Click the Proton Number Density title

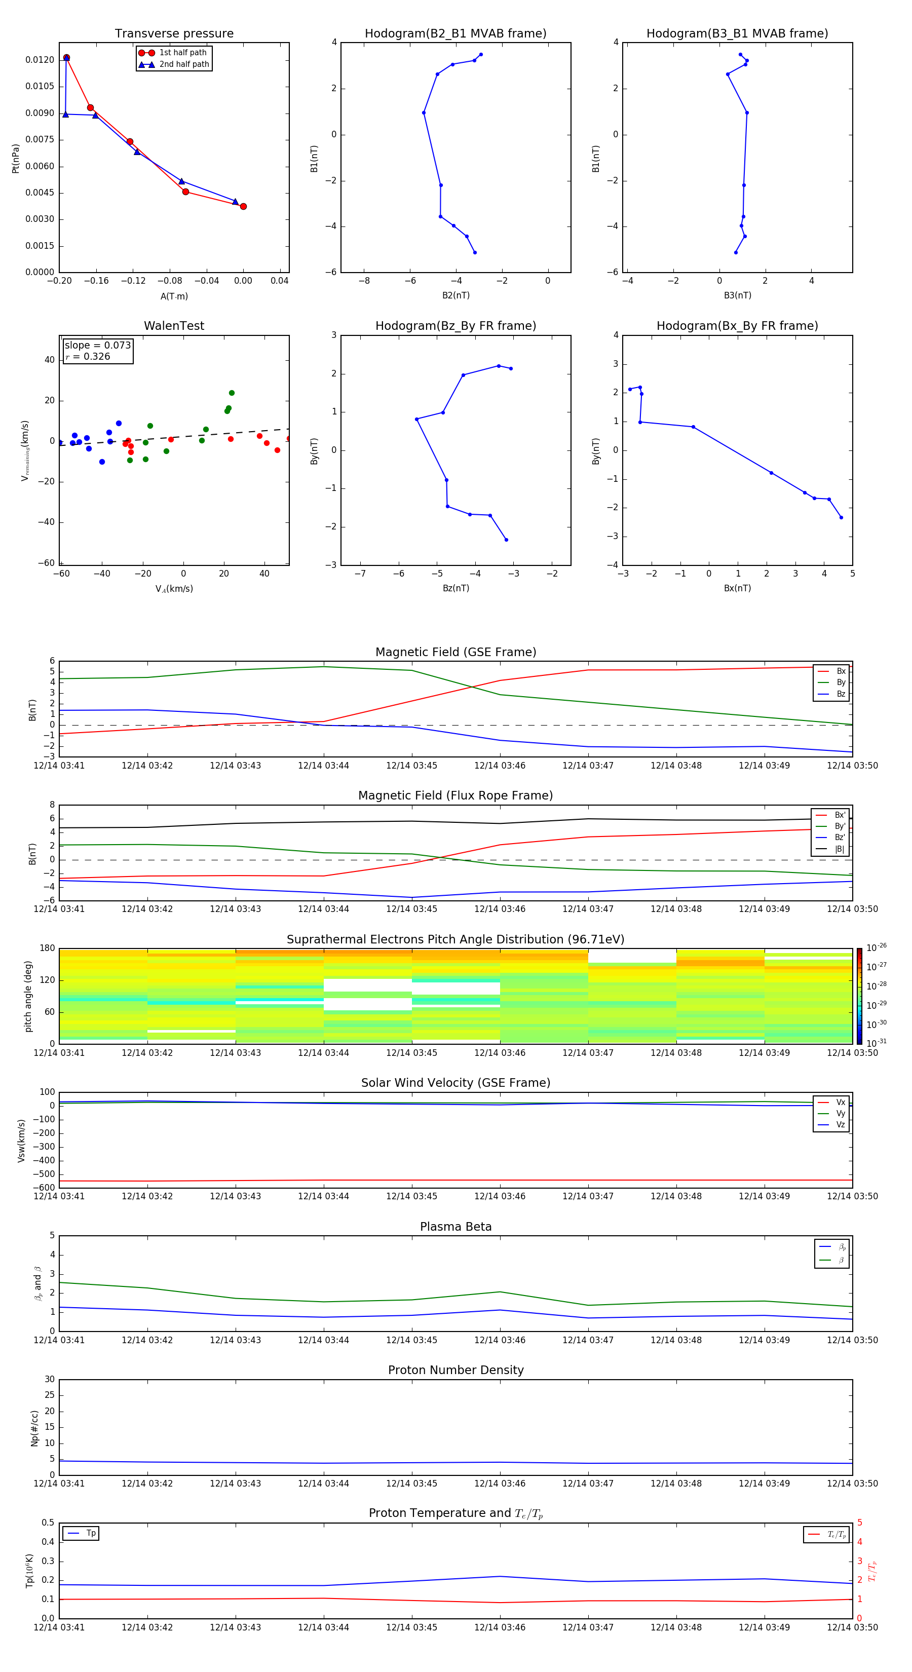point(455,1370)
